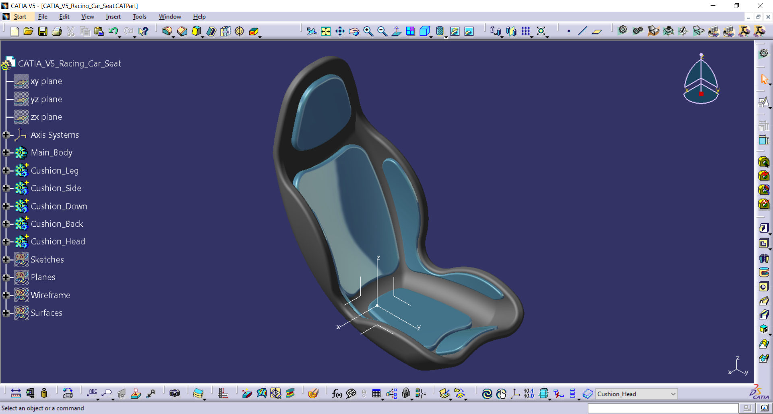Open the Window menu
Image resolution: width=773 pixels, height=414 pixels.
(170, 16)
